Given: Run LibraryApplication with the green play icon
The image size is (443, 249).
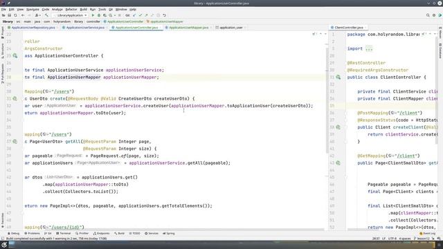Looking at the screenshot, I should [93, 15].
